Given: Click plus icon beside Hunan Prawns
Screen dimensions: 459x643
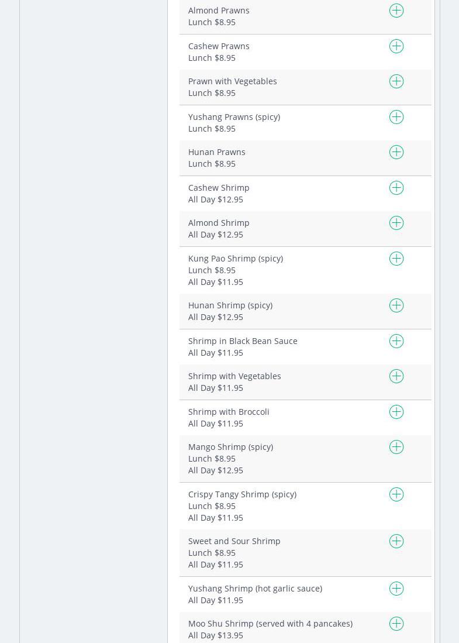Looking at the screenshot, I should tap(396, 152).
